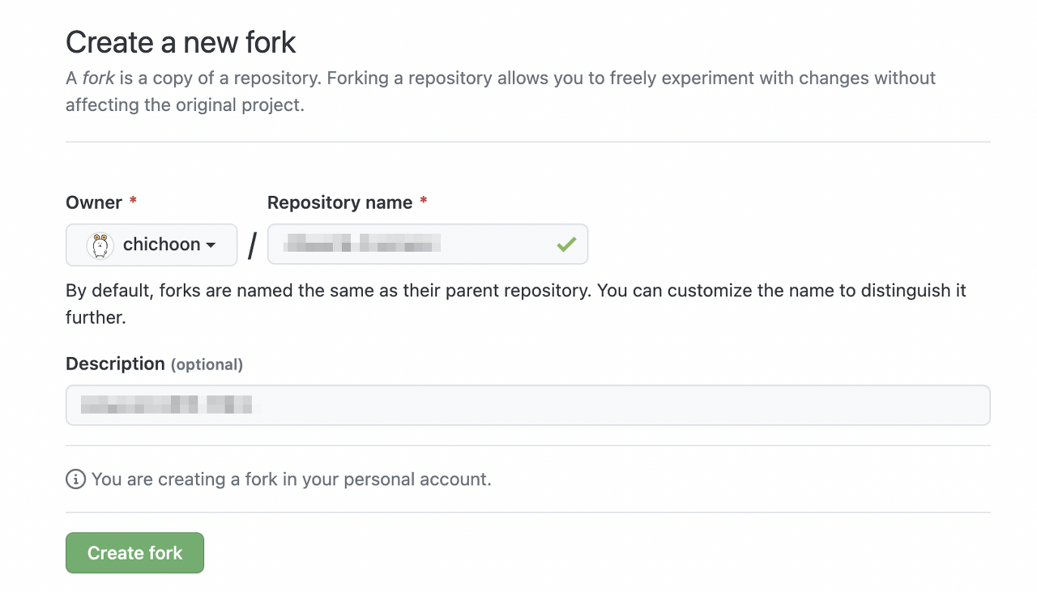
Task: Click the chichoon owner avatar icon
Action: coord(100,245)
